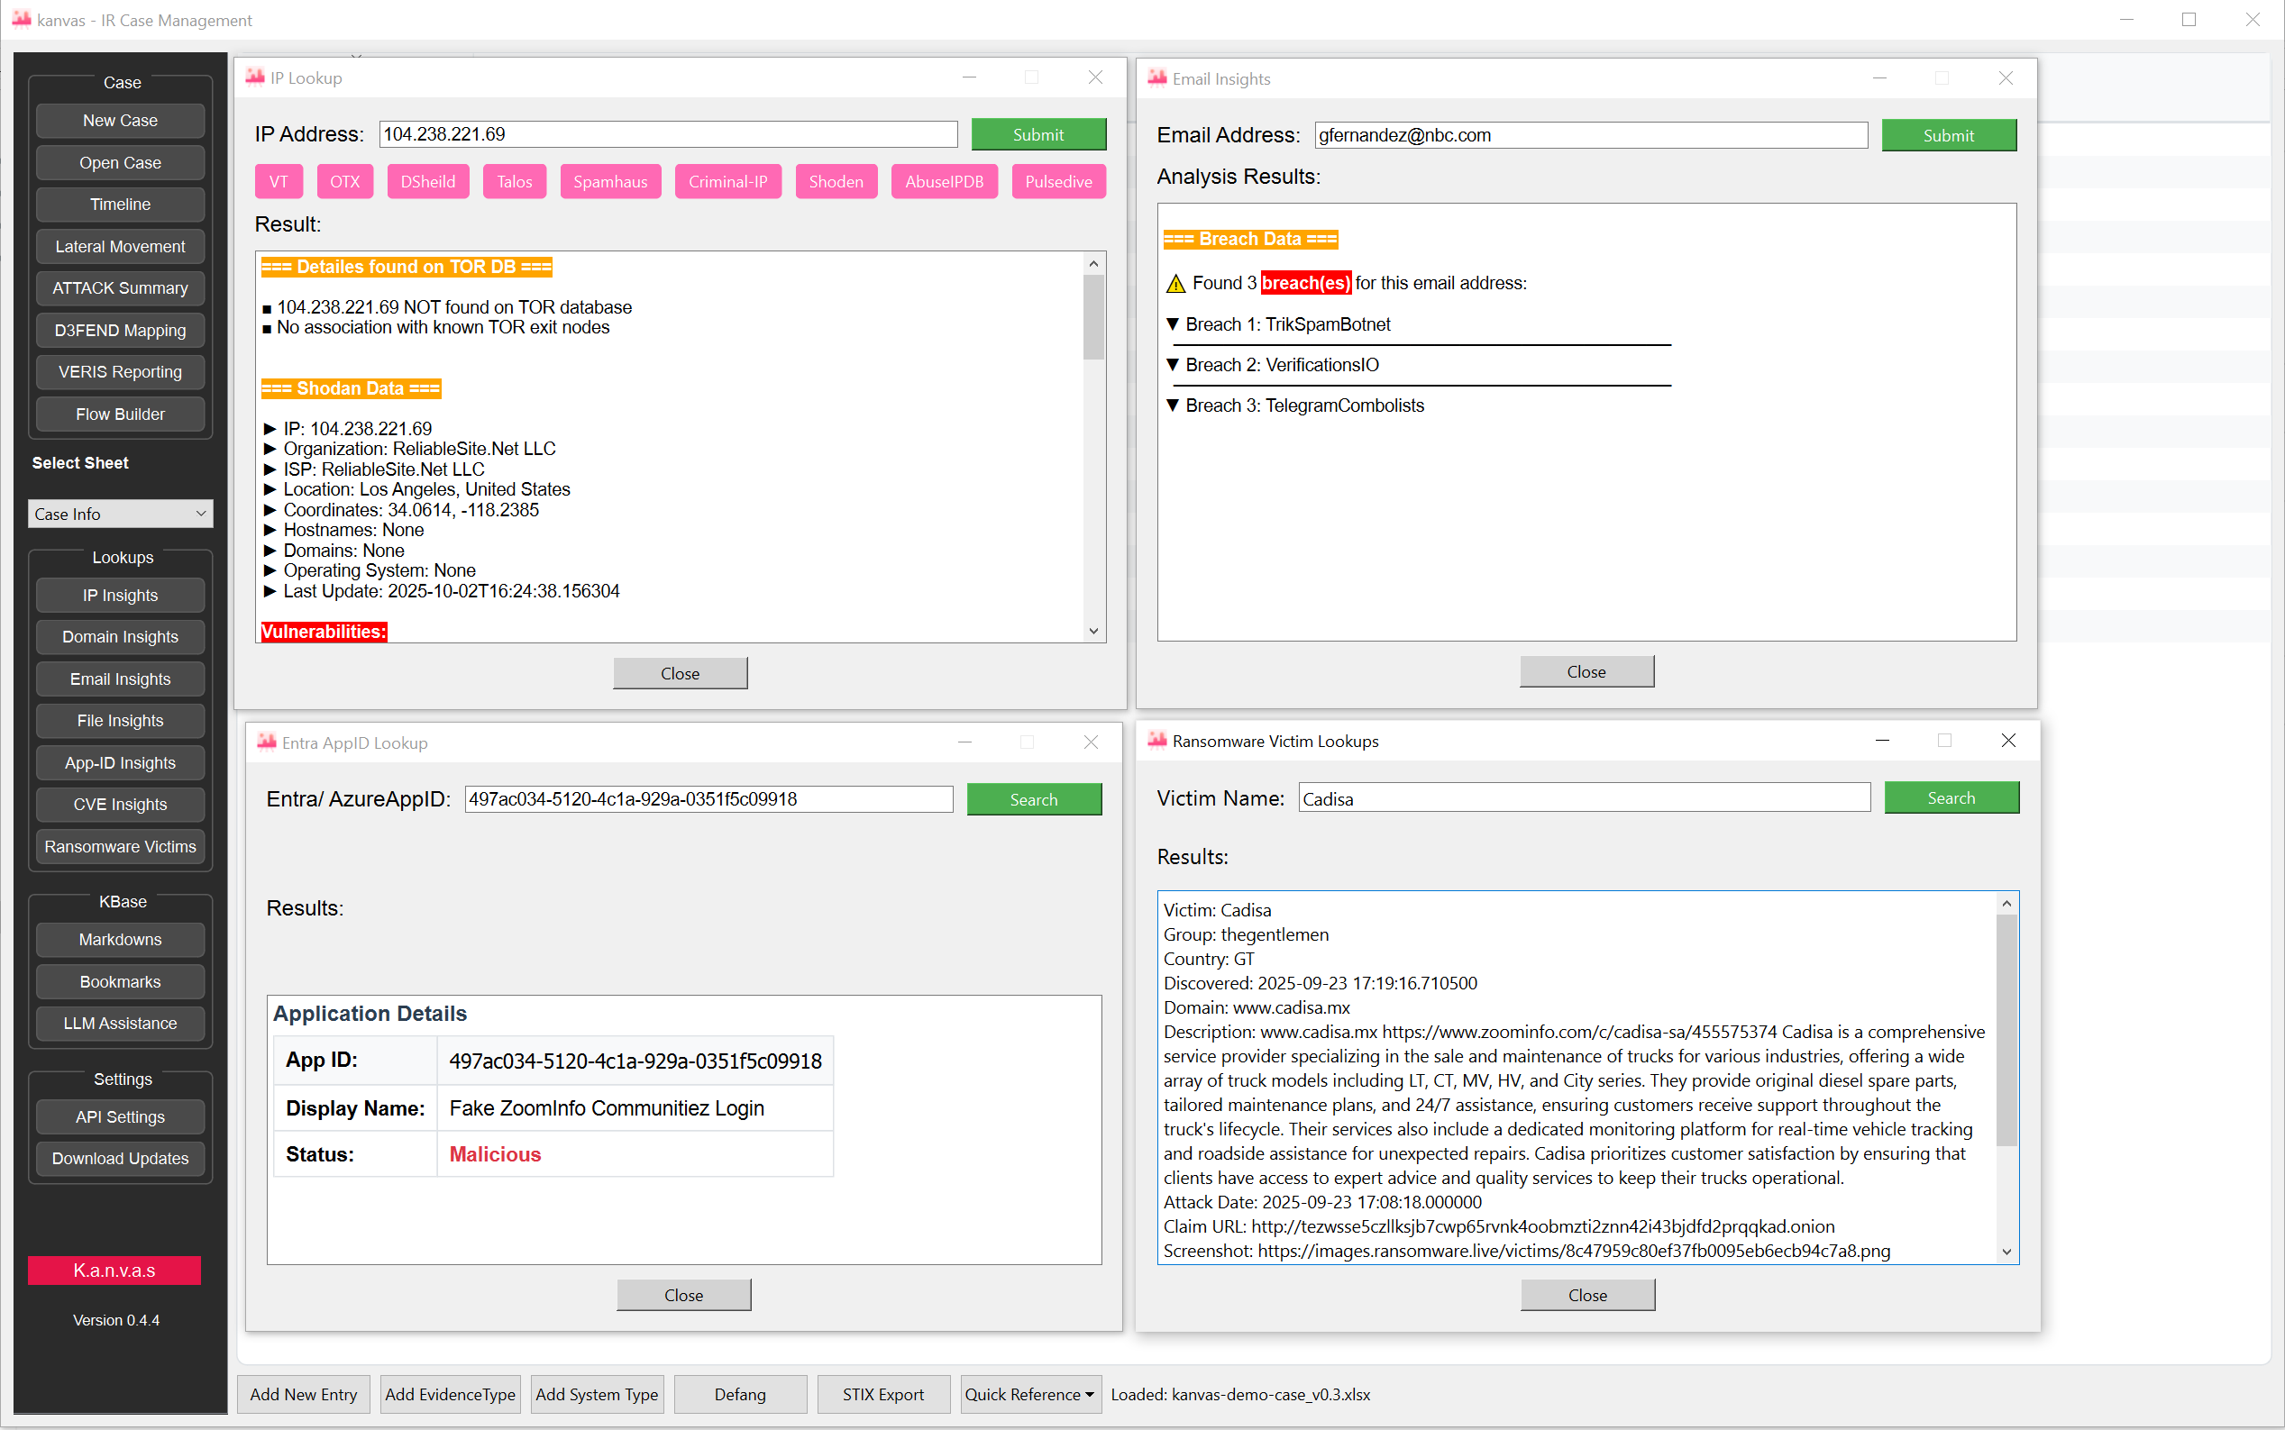Open Timeline from the Case panel
The image size is (2285, 1430).
[119, 205]
